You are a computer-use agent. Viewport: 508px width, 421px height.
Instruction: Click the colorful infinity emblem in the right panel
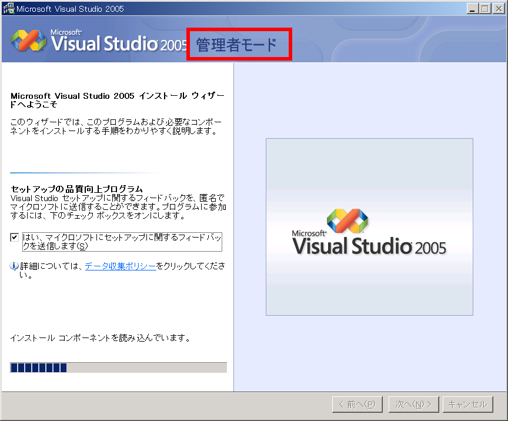click(346, 220)
